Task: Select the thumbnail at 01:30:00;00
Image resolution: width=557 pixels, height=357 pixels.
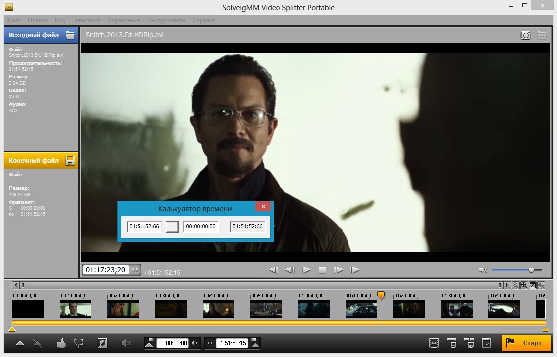Action: [x=456, y=309]
